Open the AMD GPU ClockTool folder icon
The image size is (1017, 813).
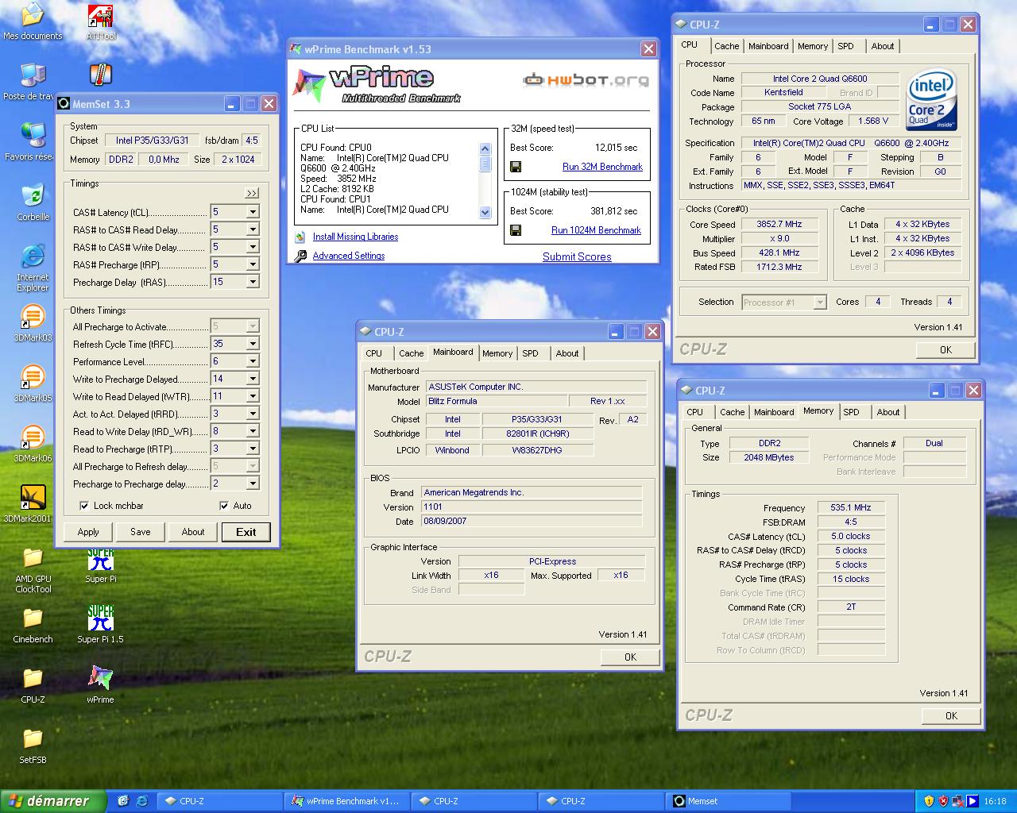click(x=33, y=557)
